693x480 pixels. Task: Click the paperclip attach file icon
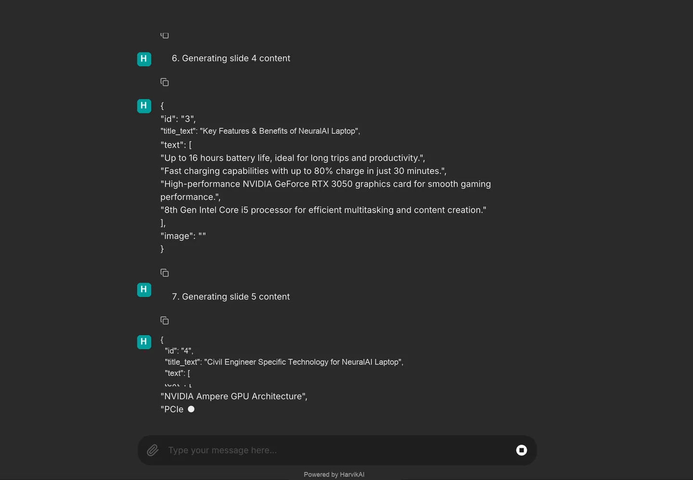coord(153,450)
